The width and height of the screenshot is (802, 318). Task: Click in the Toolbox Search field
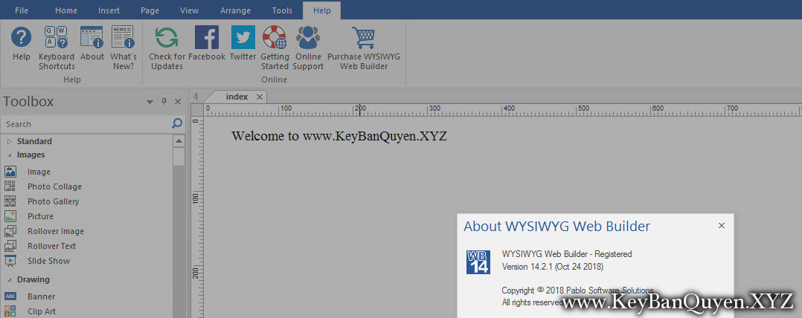coord(87,124)
